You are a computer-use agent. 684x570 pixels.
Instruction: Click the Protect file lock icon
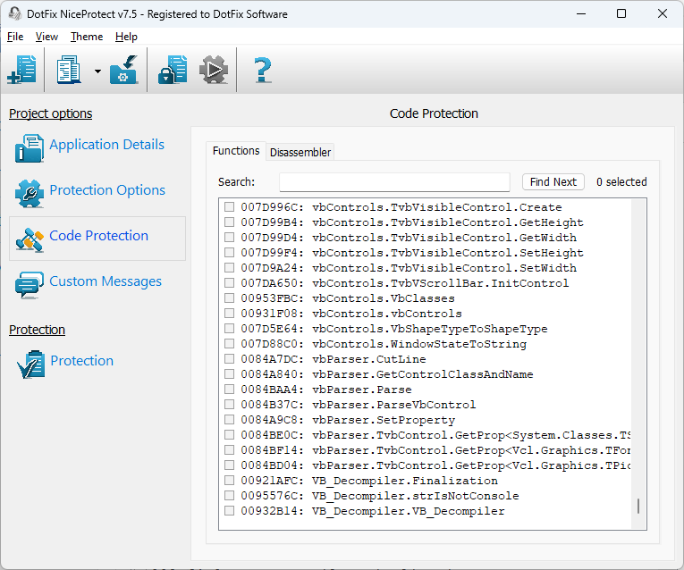(173, 70)
